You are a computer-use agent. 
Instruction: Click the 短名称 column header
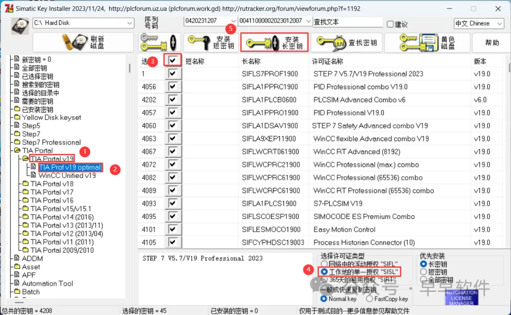(x=194, y=61)
